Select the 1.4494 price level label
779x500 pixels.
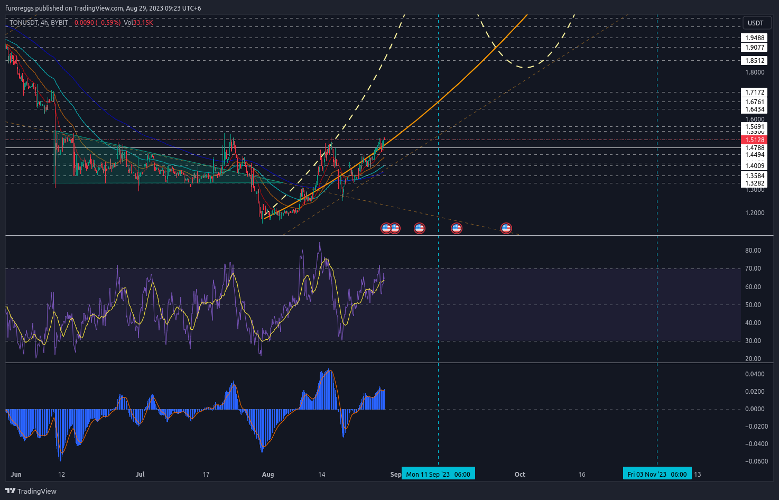point(755,155)
